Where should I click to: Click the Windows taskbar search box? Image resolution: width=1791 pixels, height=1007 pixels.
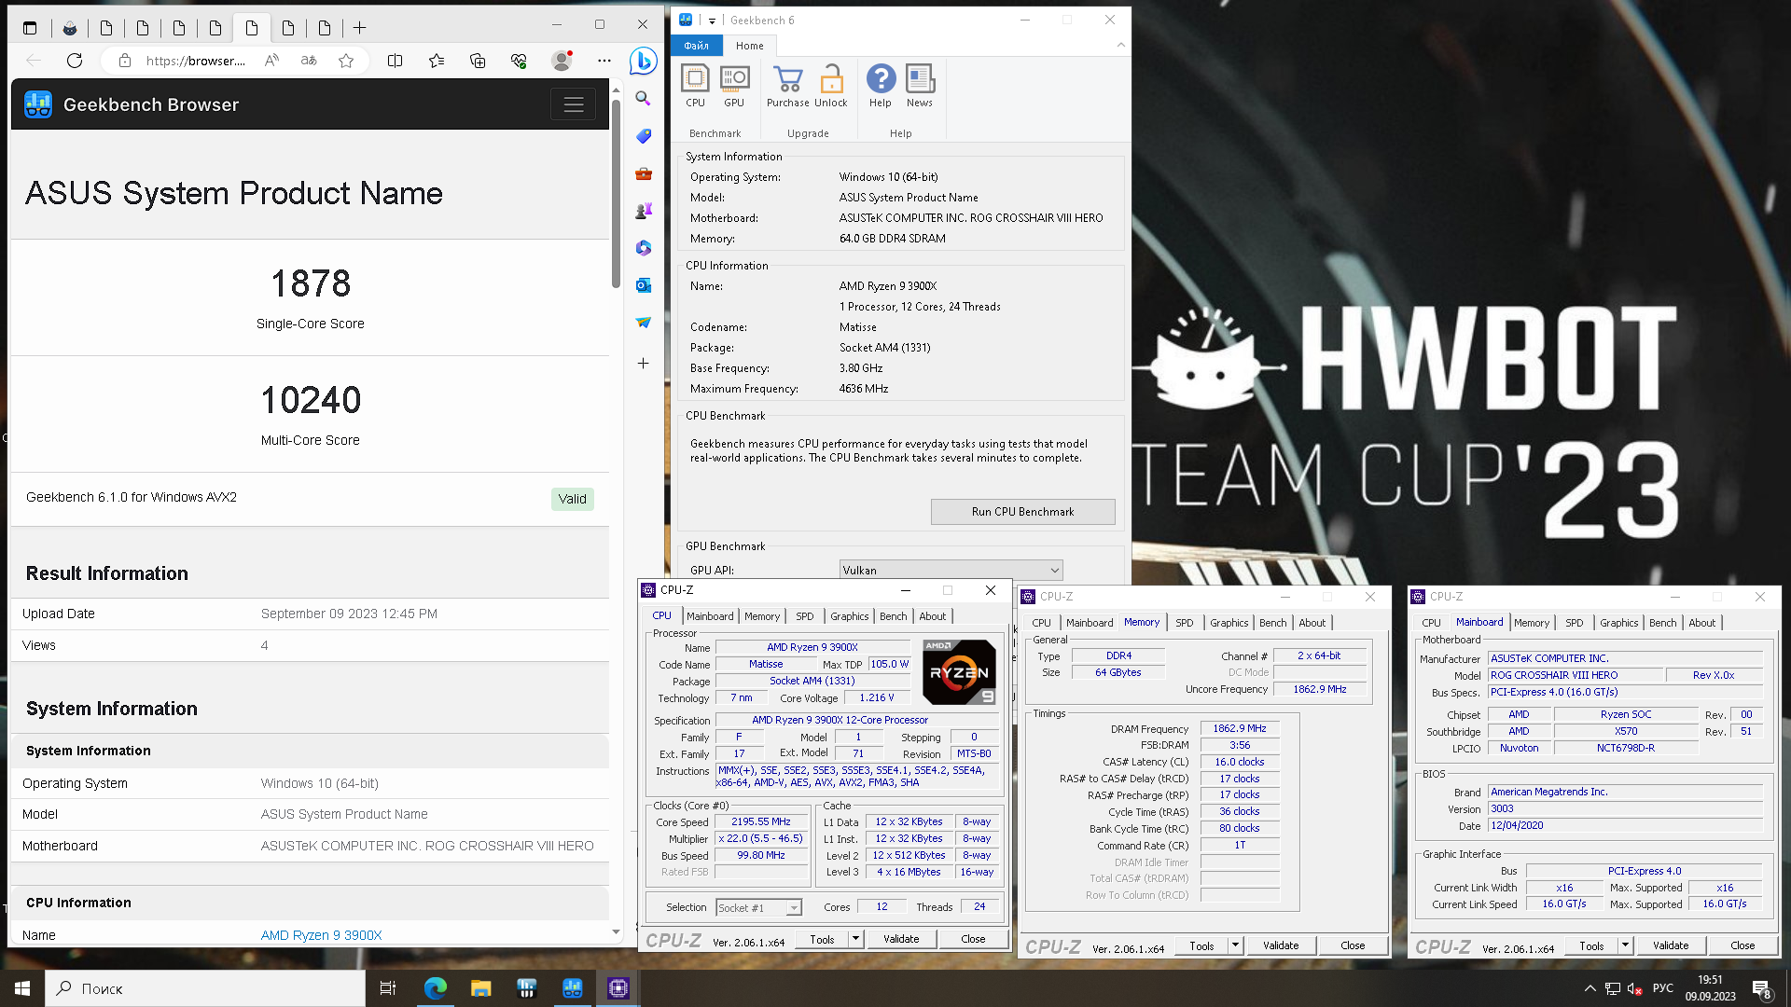(205, 988)
